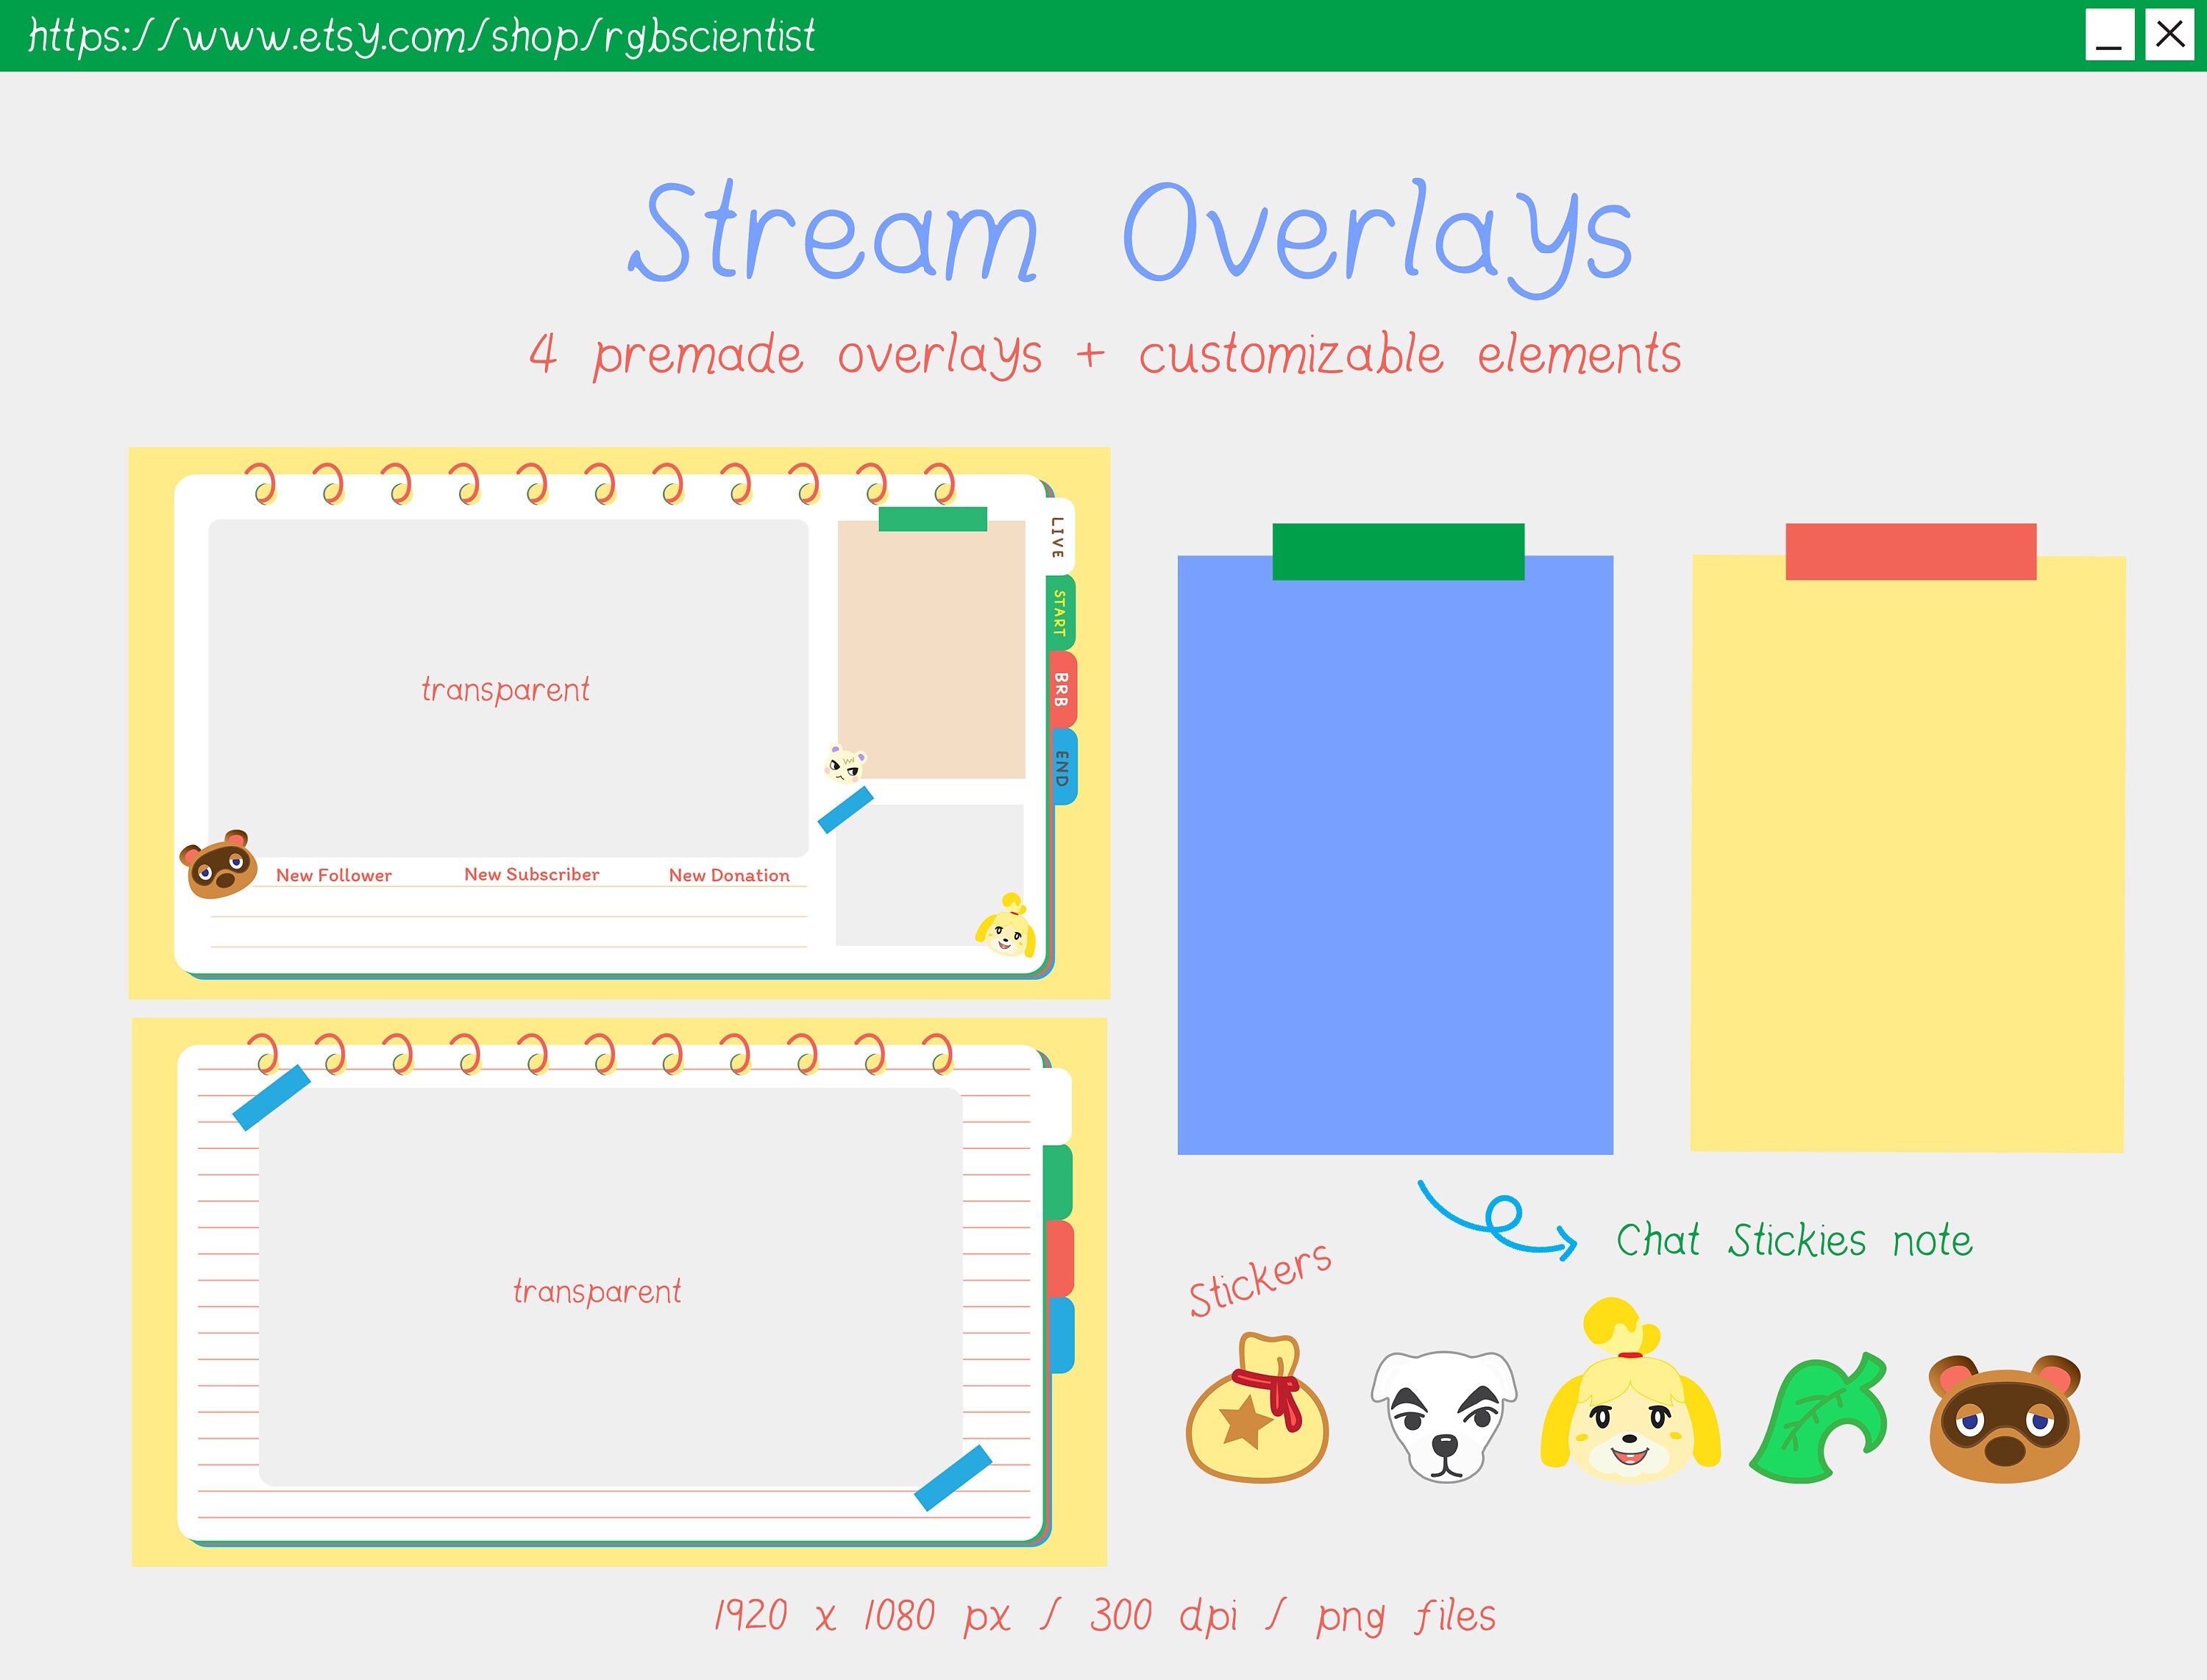The image size is (2207, 1680).
Task: Click the small white bear face sticker
Action: (845, 764)
